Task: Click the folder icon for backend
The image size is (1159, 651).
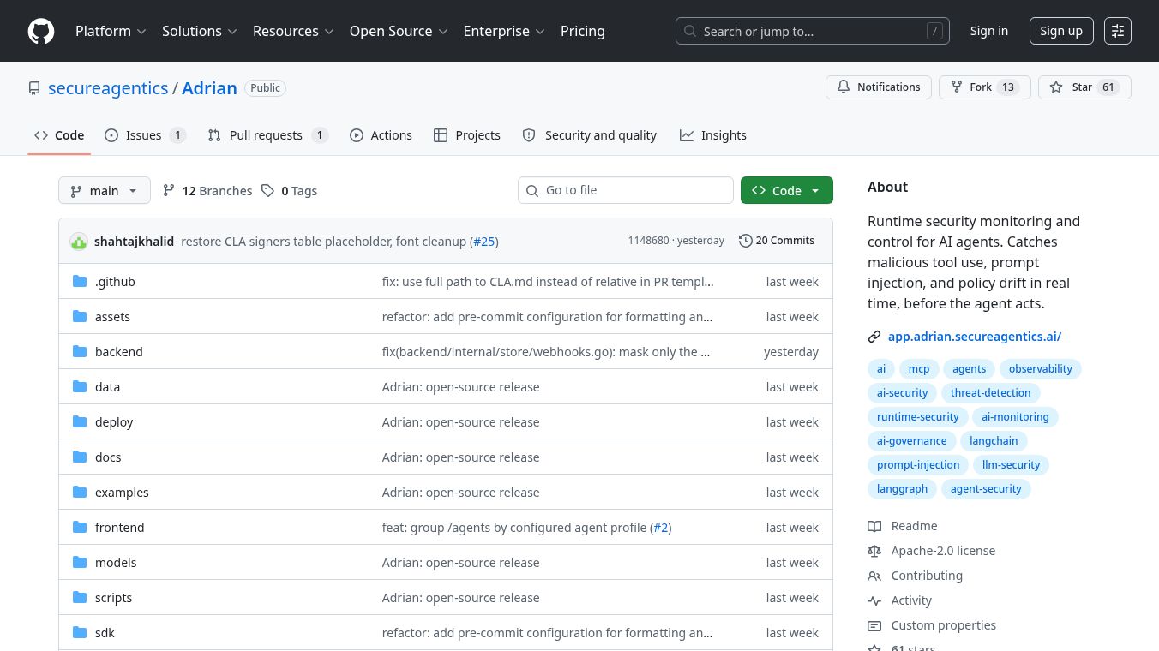Action: [x=80, y=351]
